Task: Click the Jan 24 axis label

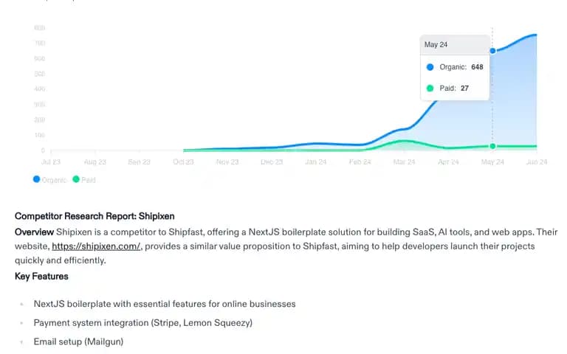Action: 316,162
